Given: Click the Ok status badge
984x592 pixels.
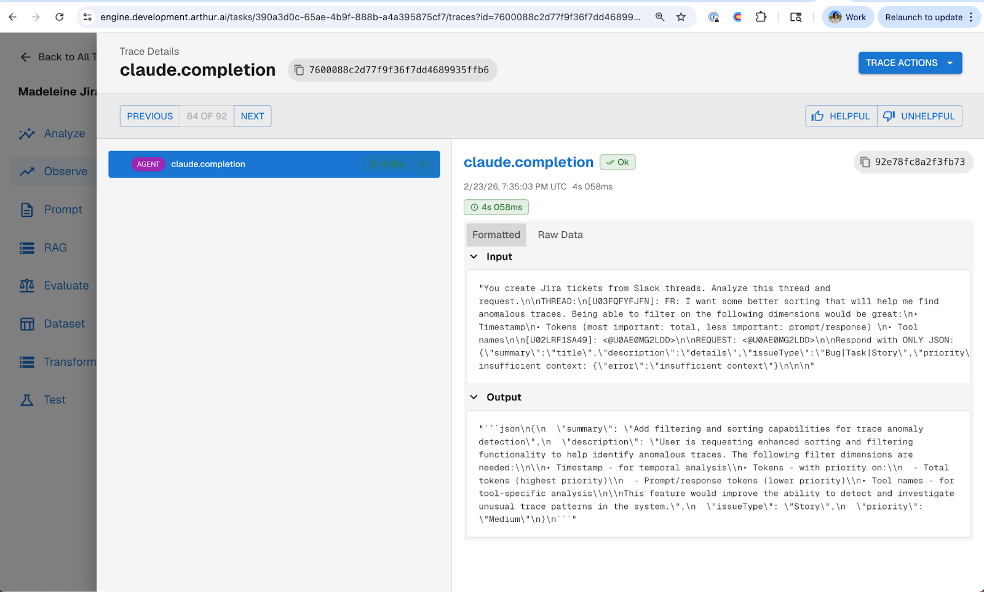Looking at the screenshot, I should click(x=617, y=162).
